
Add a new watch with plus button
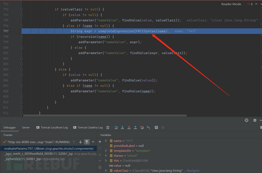(100, 142)
